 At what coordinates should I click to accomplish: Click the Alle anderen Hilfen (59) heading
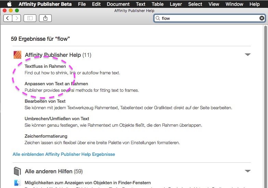coord(54,171)
